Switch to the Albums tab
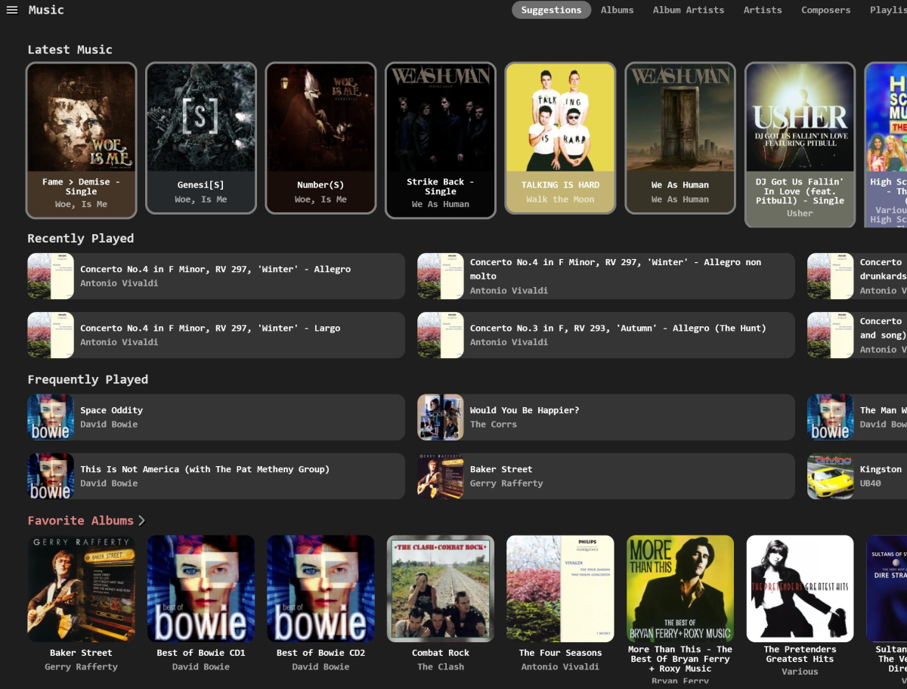The width and height of the screenshot is (907, 689). click(x=617, y=10)
